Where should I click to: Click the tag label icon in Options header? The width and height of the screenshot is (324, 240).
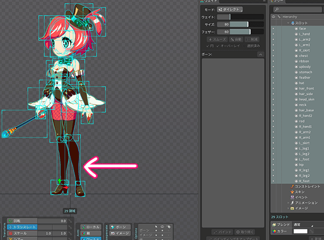click(x=168, y=227)
